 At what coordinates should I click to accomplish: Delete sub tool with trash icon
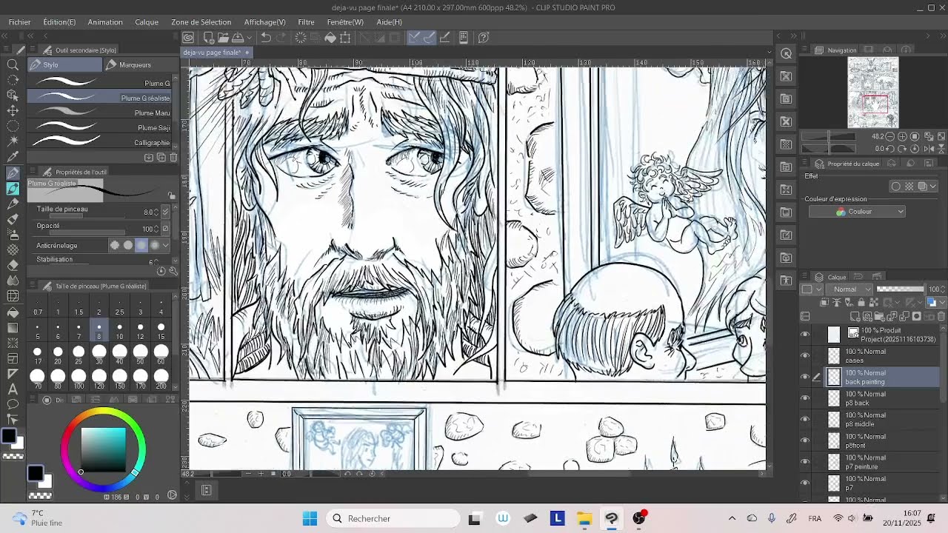(173, 158)
